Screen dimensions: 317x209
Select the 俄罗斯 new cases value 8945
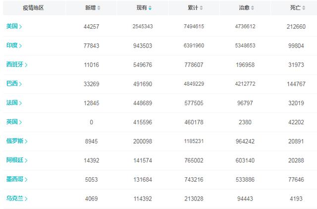click(91, 142)
